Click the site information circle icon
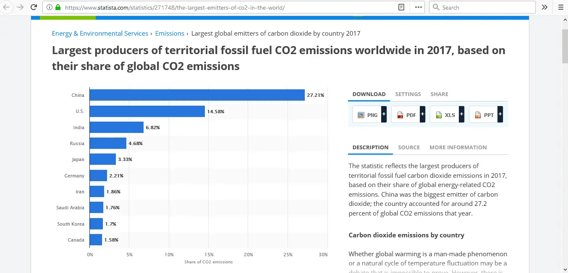568x273 pixels. (50, 8)
